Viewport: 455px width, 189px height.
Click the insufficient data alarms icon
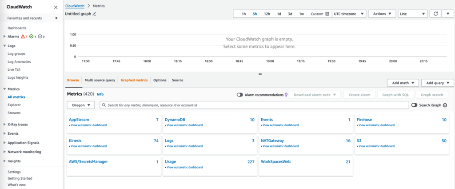click(40, 36)
